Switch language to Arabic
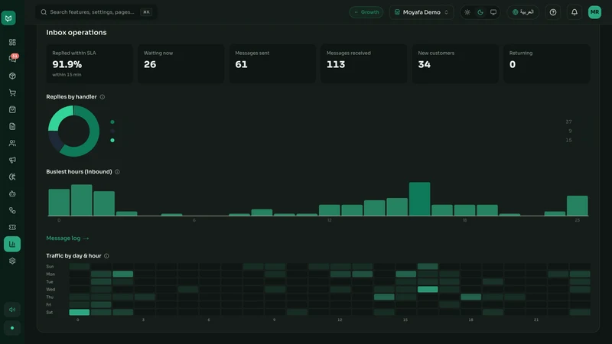The image size is (612, 344). (523, 12)
